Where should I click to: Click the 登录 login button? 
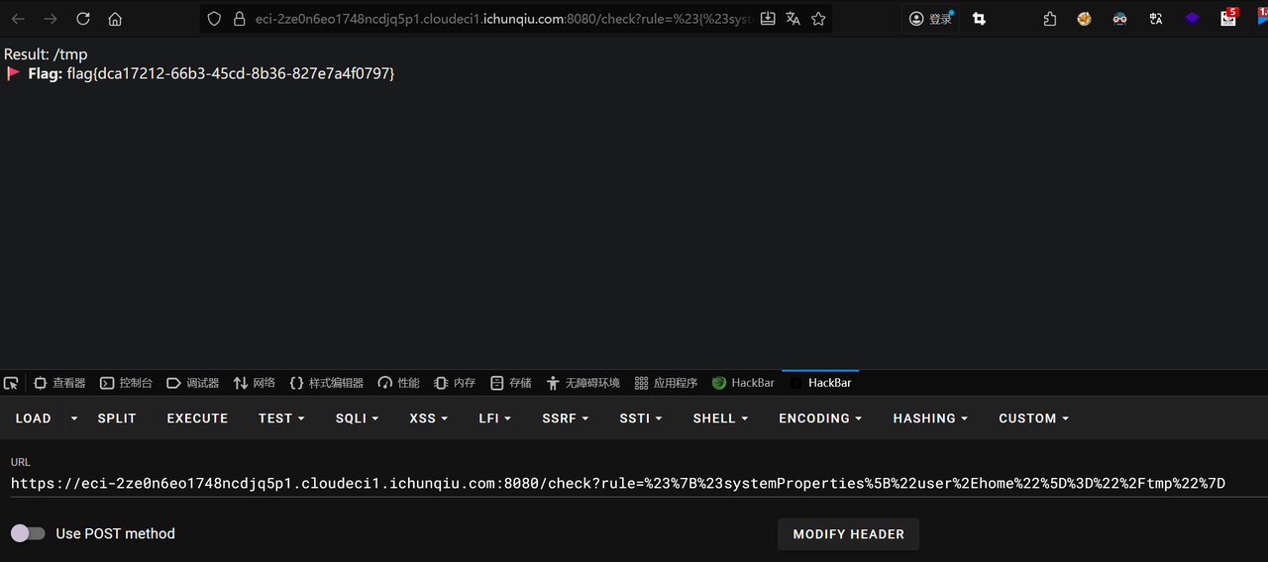point(931,19)
